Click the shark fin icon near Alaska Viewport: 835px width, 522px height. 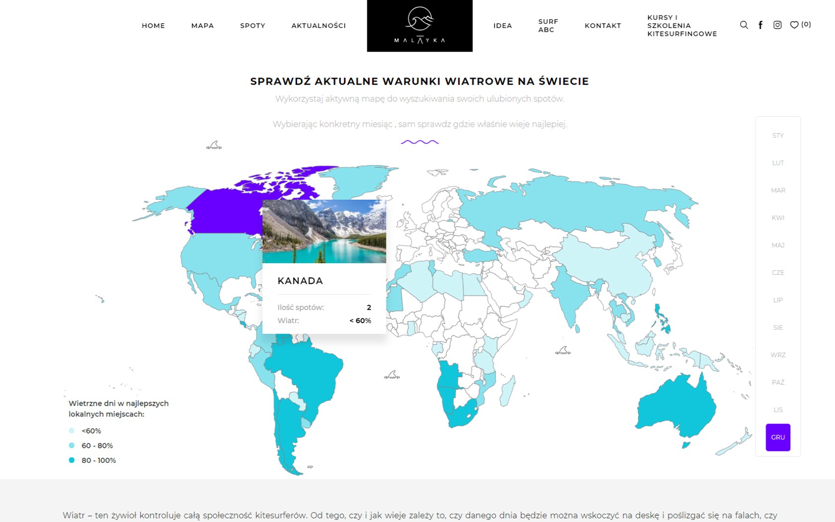(x=214, y=145)
